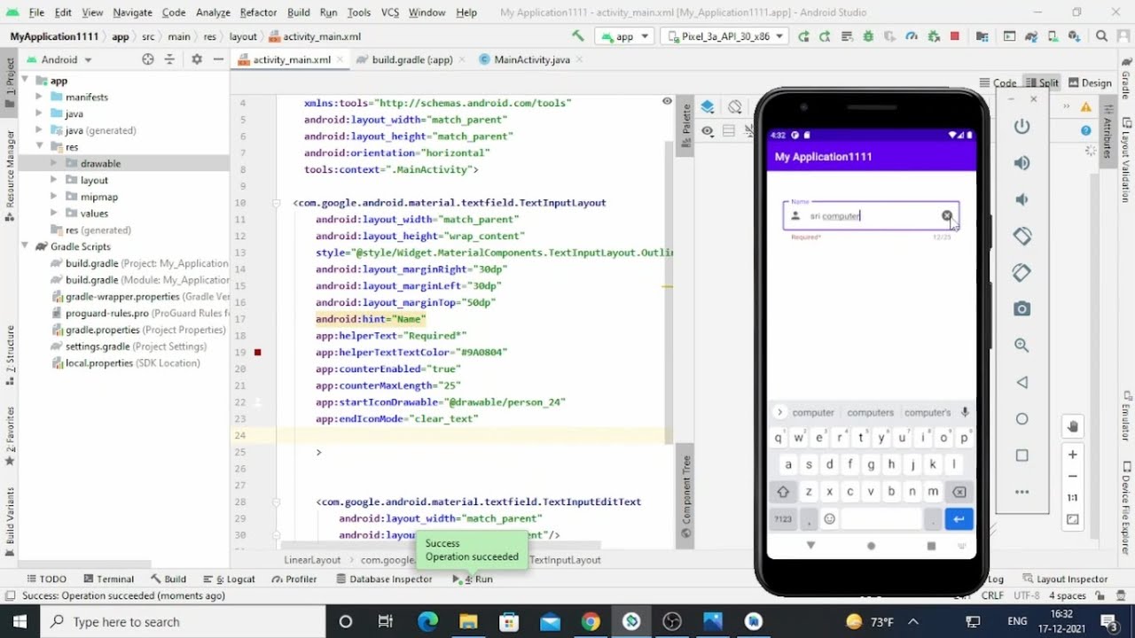The width and height of the screenshot is (1135, 638).
Task: Click the scroll from source target icon
Action: tap(148, 59)
